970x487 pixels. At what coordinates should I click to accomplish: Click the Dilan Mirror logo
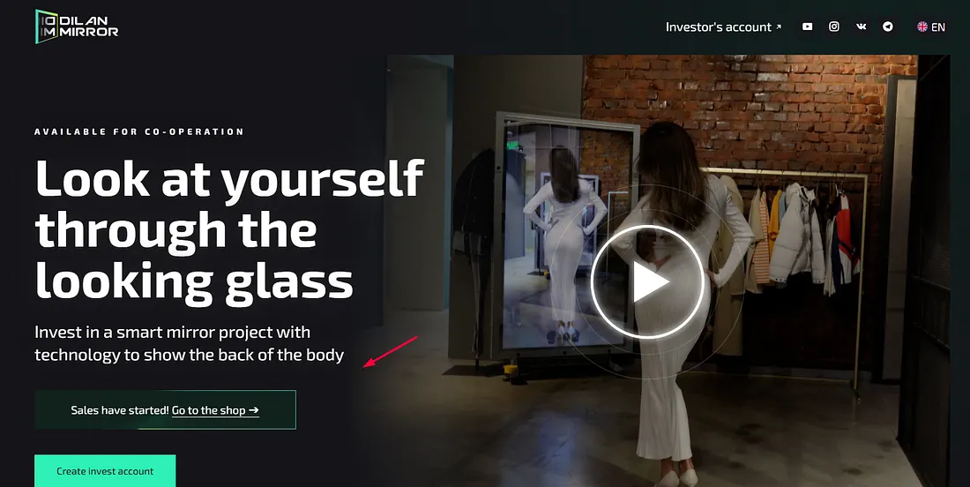point(77,26)
